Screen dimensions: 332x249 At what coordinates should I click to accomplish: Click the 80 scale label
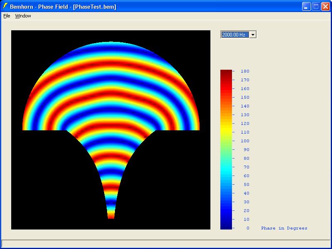[x=246, y=158]
